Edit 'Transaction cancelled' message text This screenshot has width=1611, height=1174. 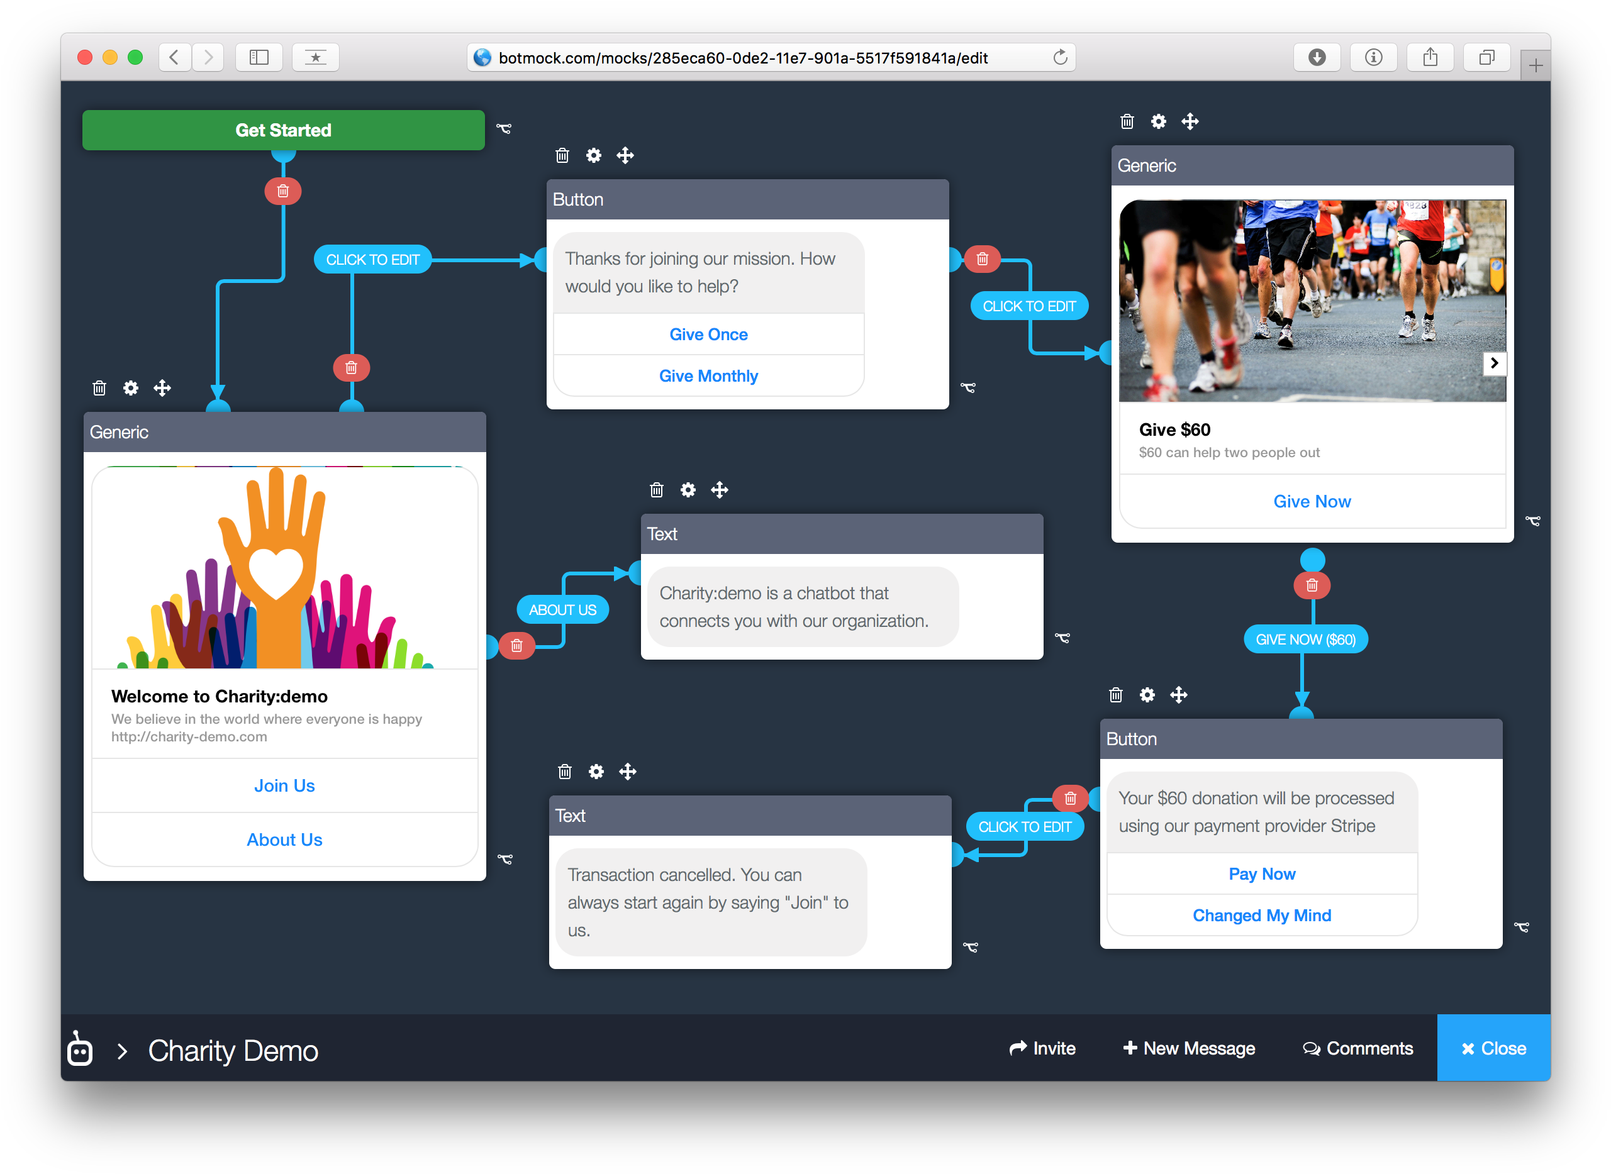711,903
